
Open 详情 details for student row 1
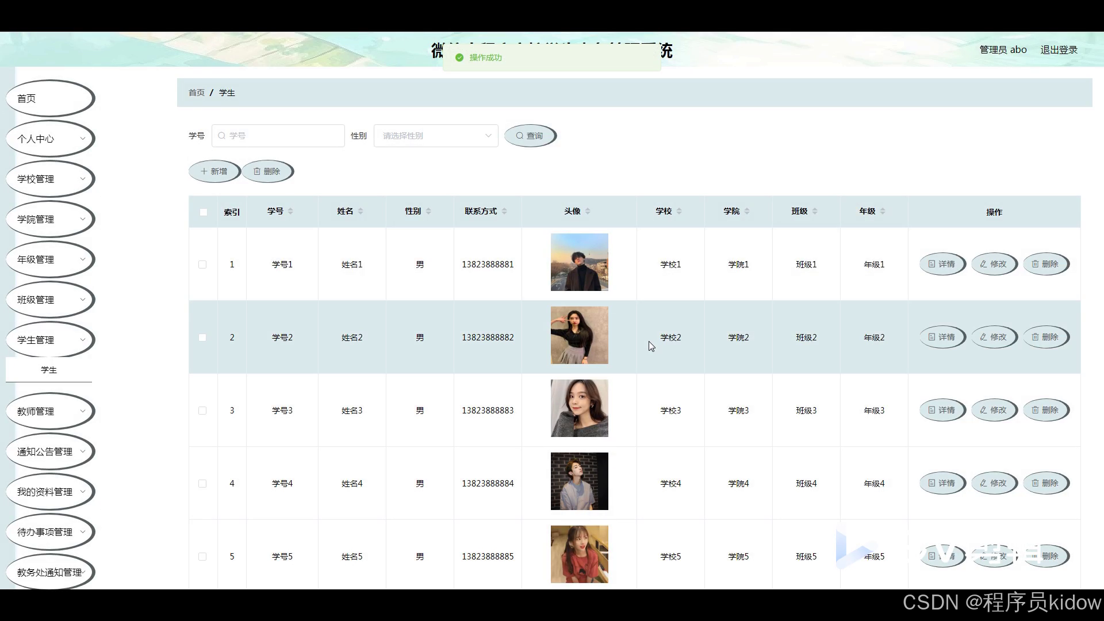click(942, 264)
